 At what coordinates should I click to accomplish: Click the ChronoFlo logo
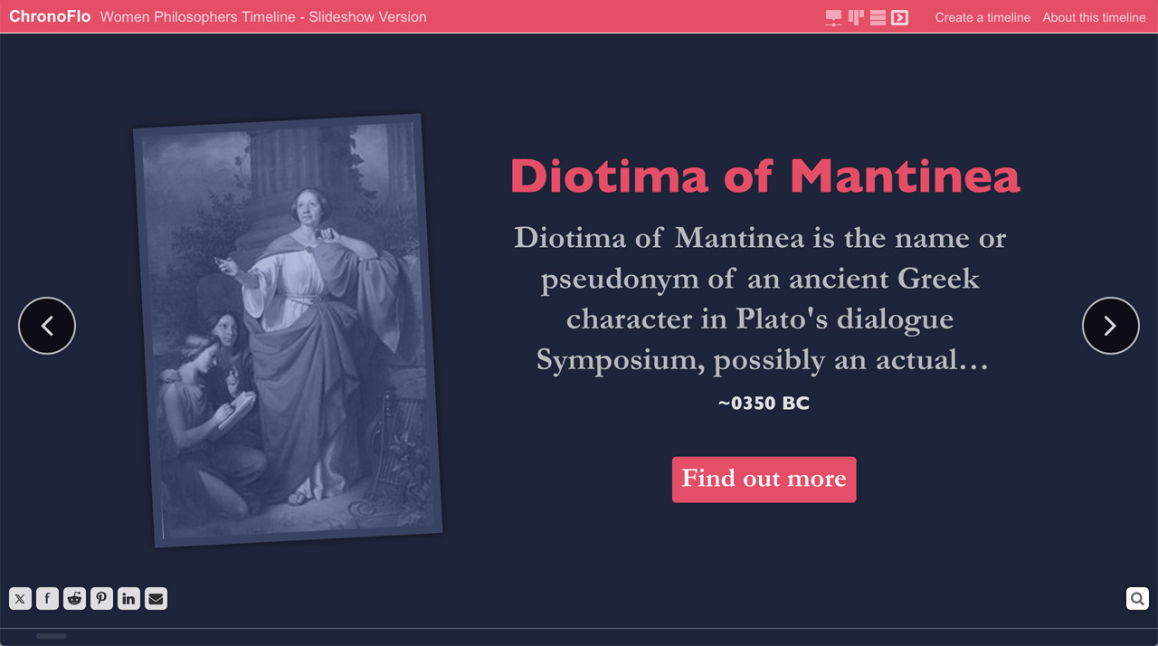tap(50, 16)
